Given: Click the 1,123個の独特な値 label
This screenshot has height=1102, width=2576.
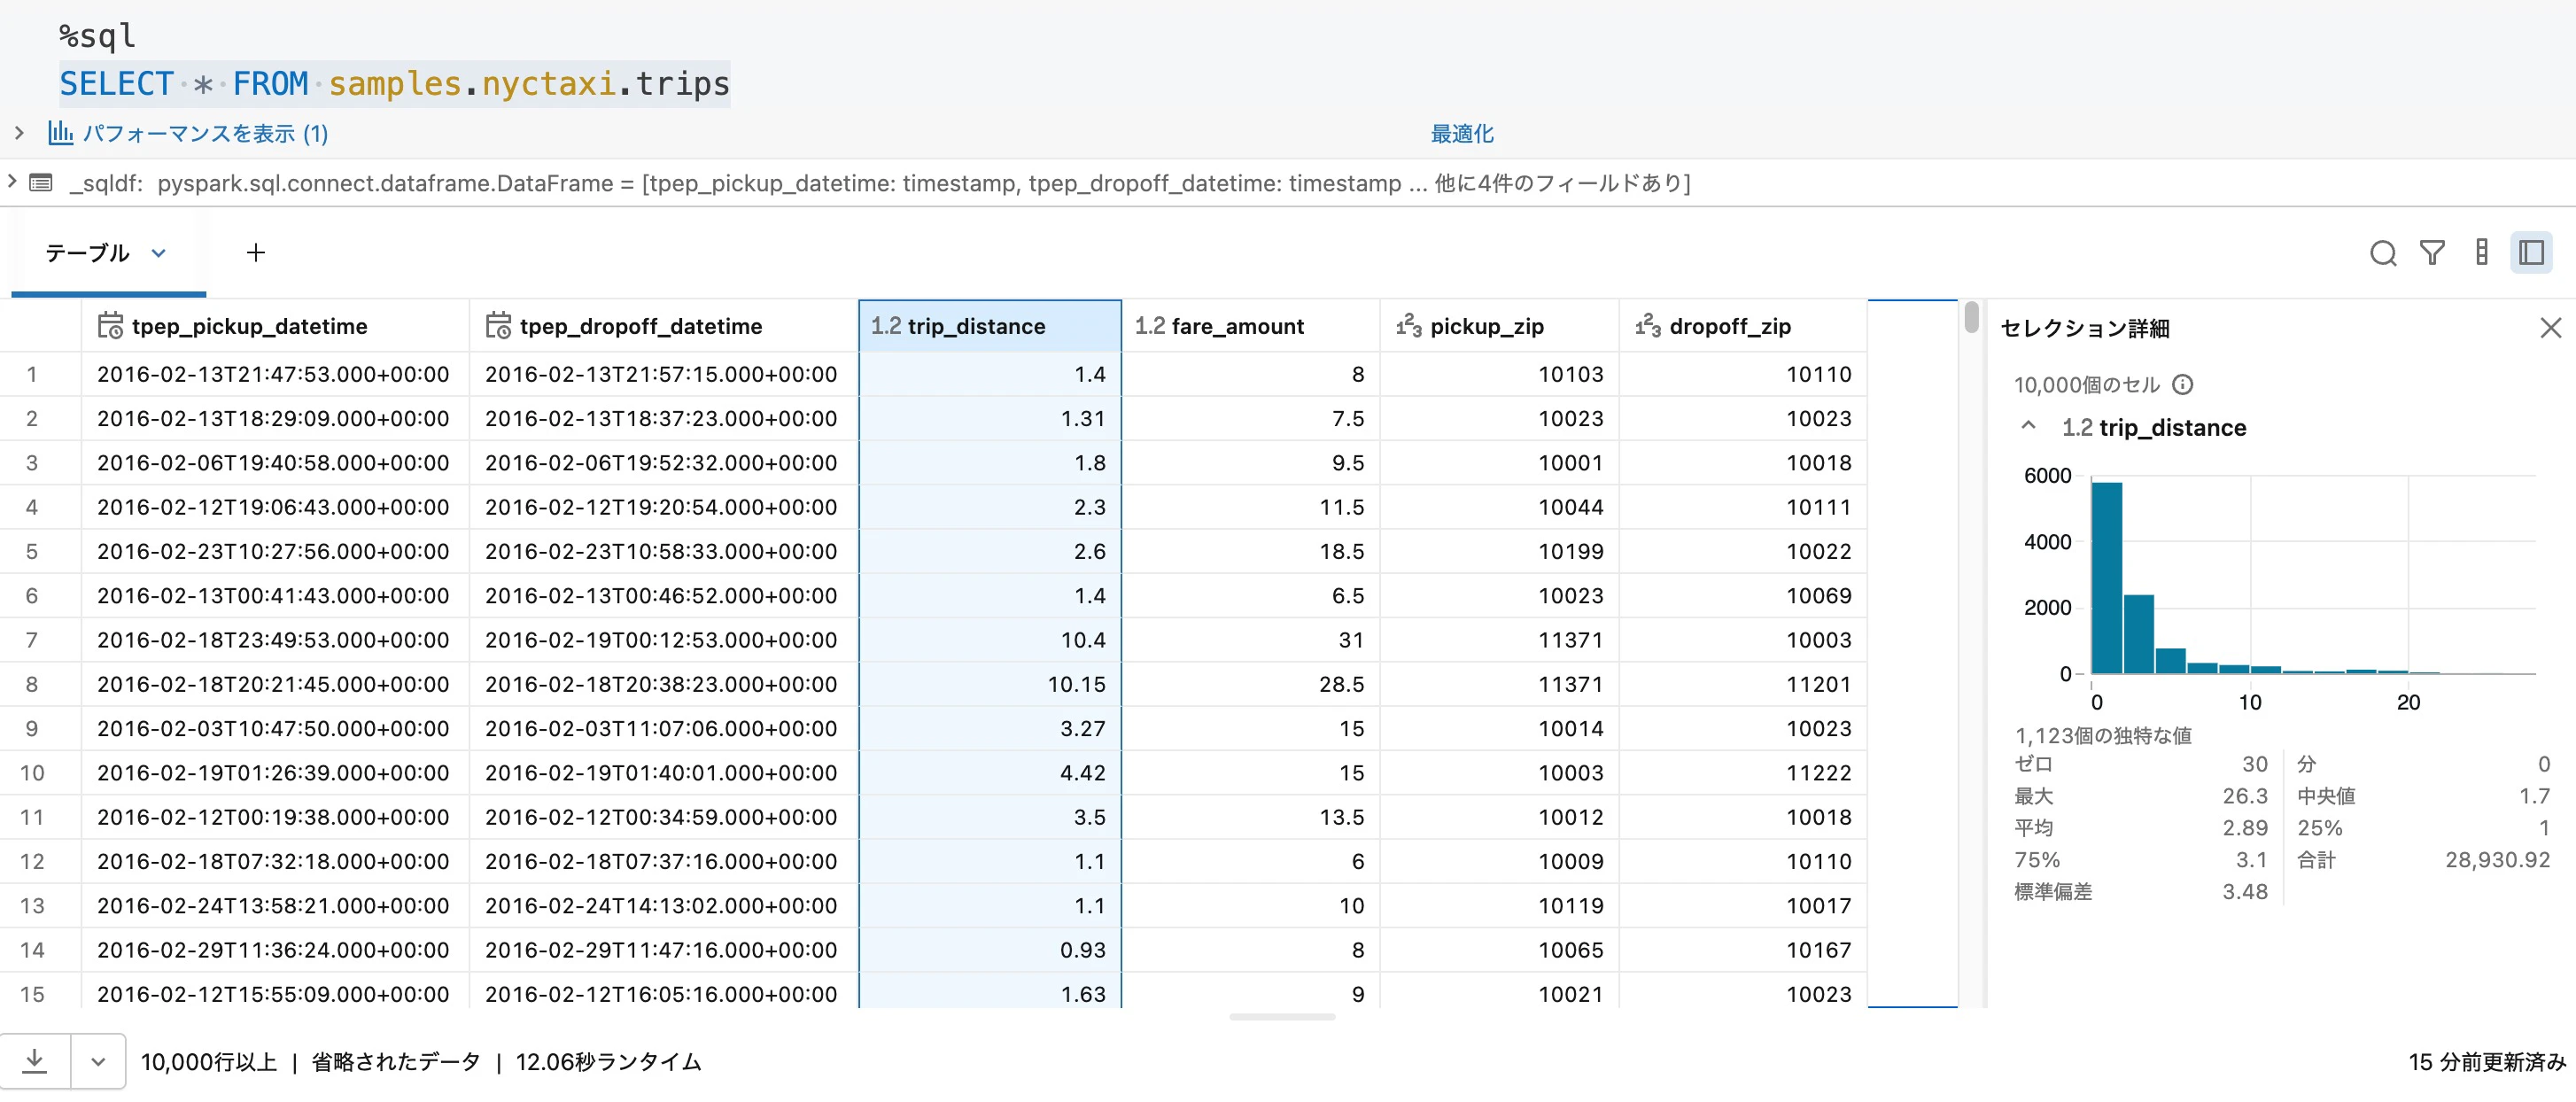Looking at the screenshot, I should [2102, 736].
